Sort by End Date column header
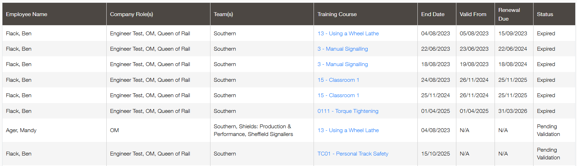Viewport: 577px width, 166px height. click(x=433, y=14)
